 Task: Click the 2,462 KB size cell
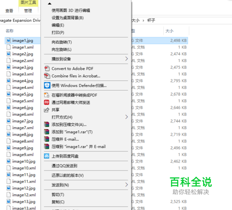pyautogui.click(x=179, y=161)
